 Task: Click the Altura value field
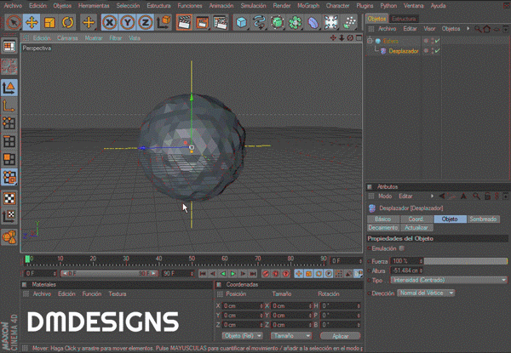pos(405,270)
